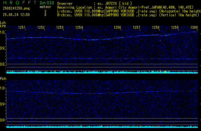Click the 1258 time label
The image size is (201, 131).
pos(156,27)
